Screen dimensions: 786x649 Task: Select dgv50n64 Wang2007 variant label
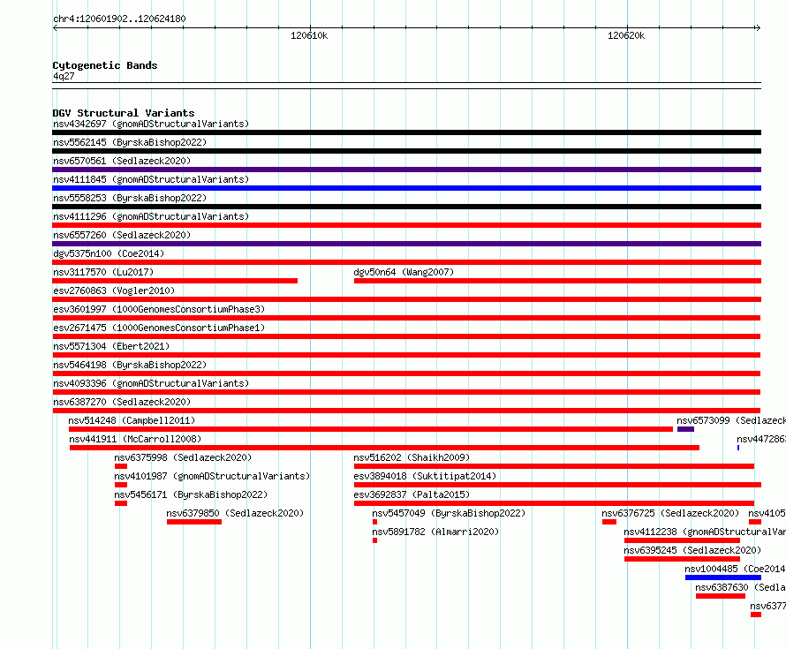point(404,272)
